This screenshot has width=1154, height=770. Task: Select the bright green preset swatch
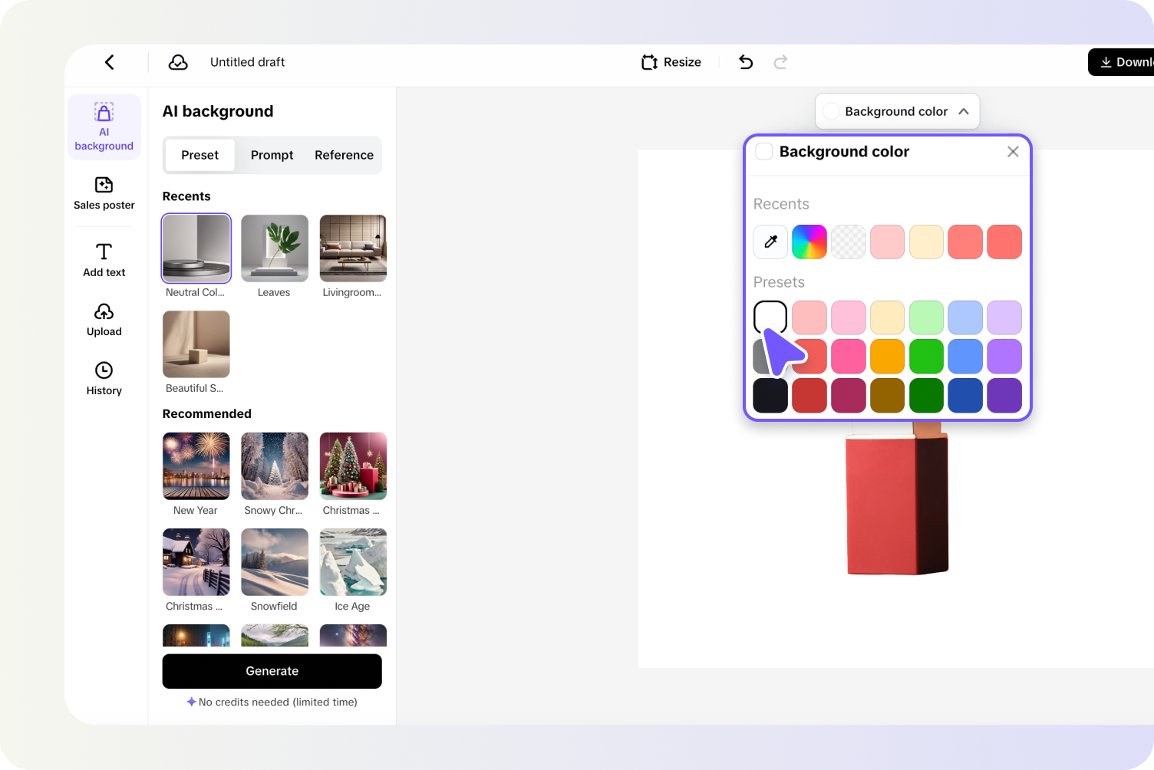[927, 357]
